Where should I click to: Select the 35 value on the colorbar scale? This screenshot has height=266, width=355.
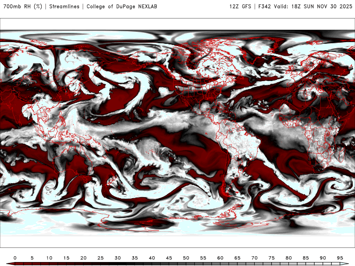point(135,258)
